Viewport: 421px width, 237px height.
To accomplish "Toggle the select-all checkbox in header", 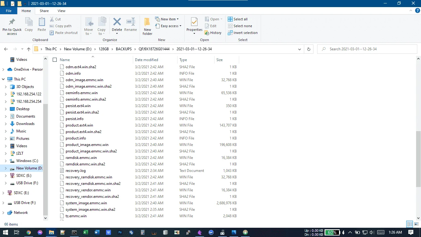I will [x=55, y=60].
